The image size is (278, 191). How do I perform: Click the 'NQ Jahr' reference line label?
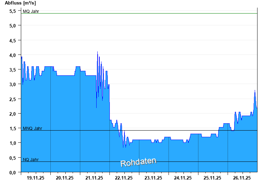click(31, 159)
